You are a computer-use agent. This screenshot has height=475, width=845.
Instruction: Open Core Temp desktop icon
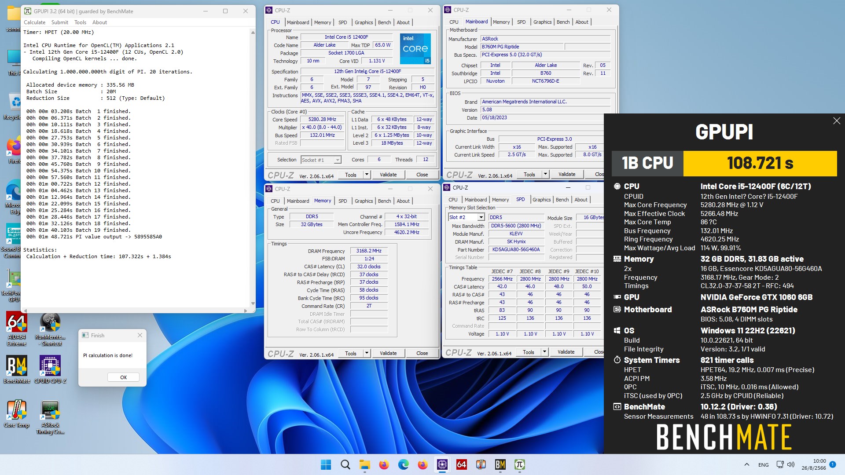(17, 413)
